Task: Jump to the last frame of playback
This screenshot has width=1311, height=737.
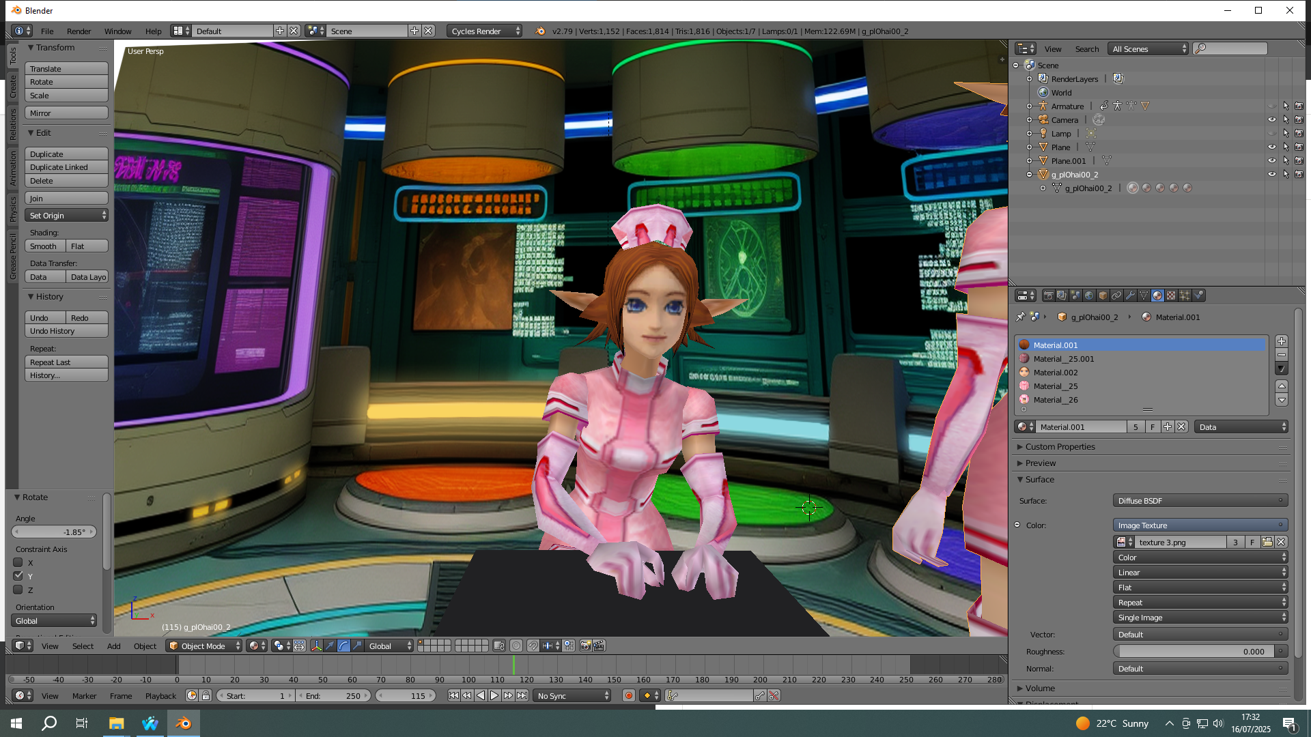Action: coord(522,695)
